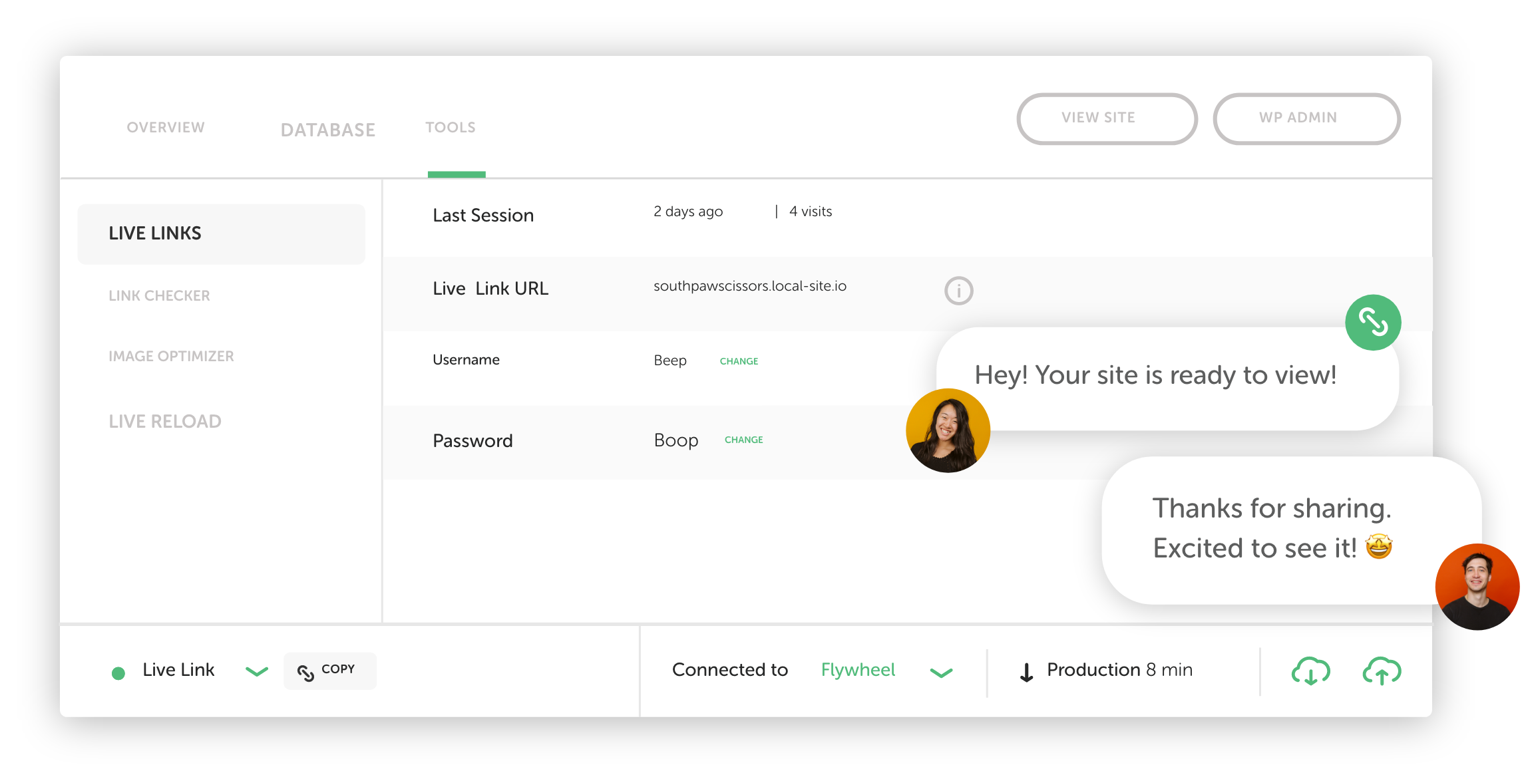Image resolution: width=1522 pixels, height=781 pixels.
Task: Click the pull-from-Flywheel cloud download icon
Action: tap(1310, 671)
